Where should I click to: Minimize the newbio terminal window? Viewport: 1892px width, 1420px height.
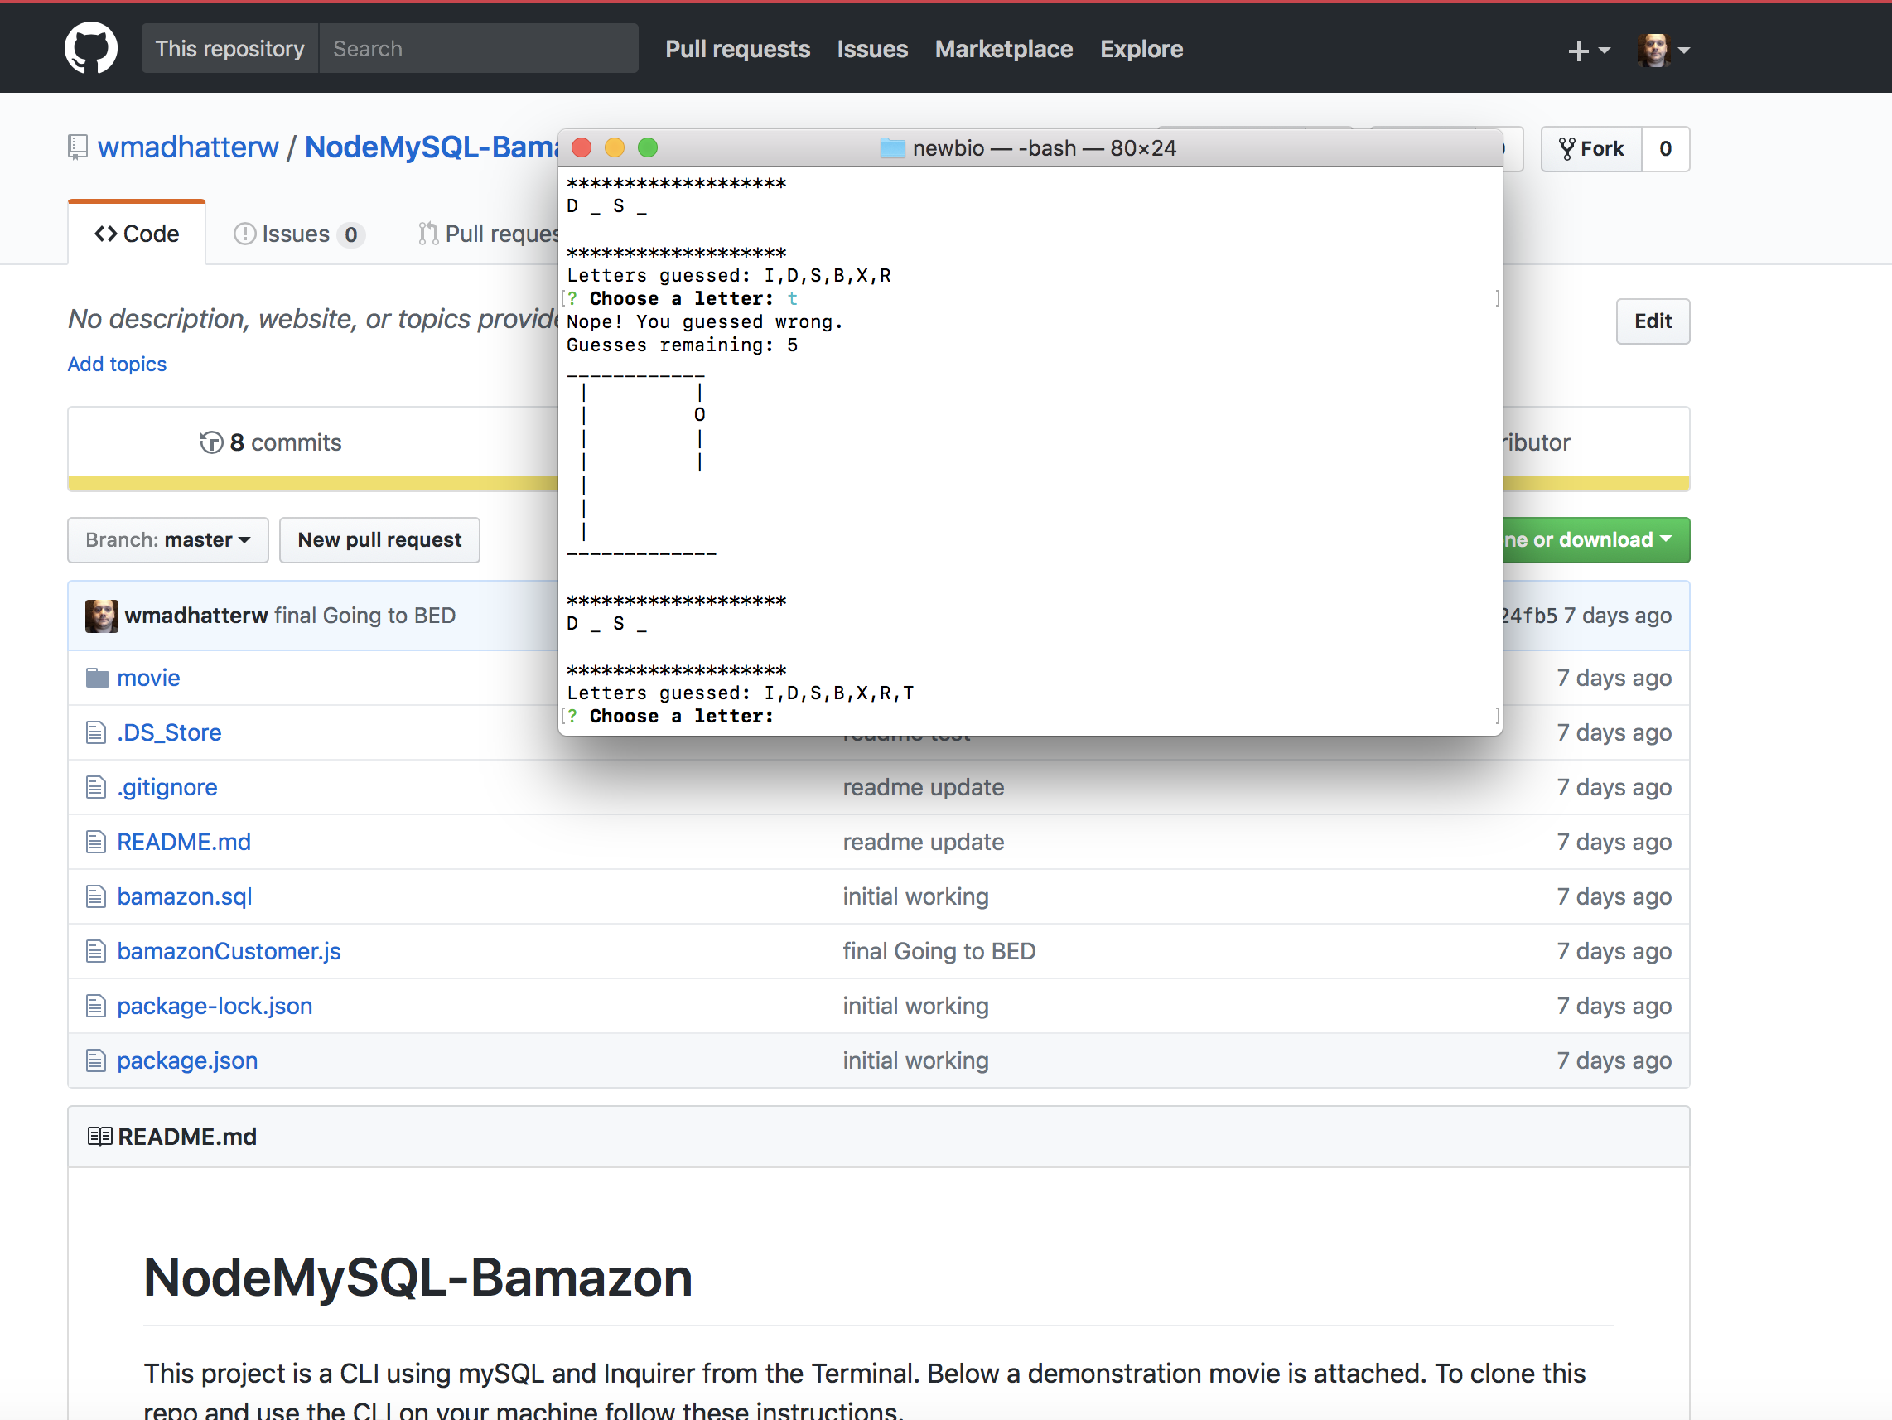coord(615,148)
